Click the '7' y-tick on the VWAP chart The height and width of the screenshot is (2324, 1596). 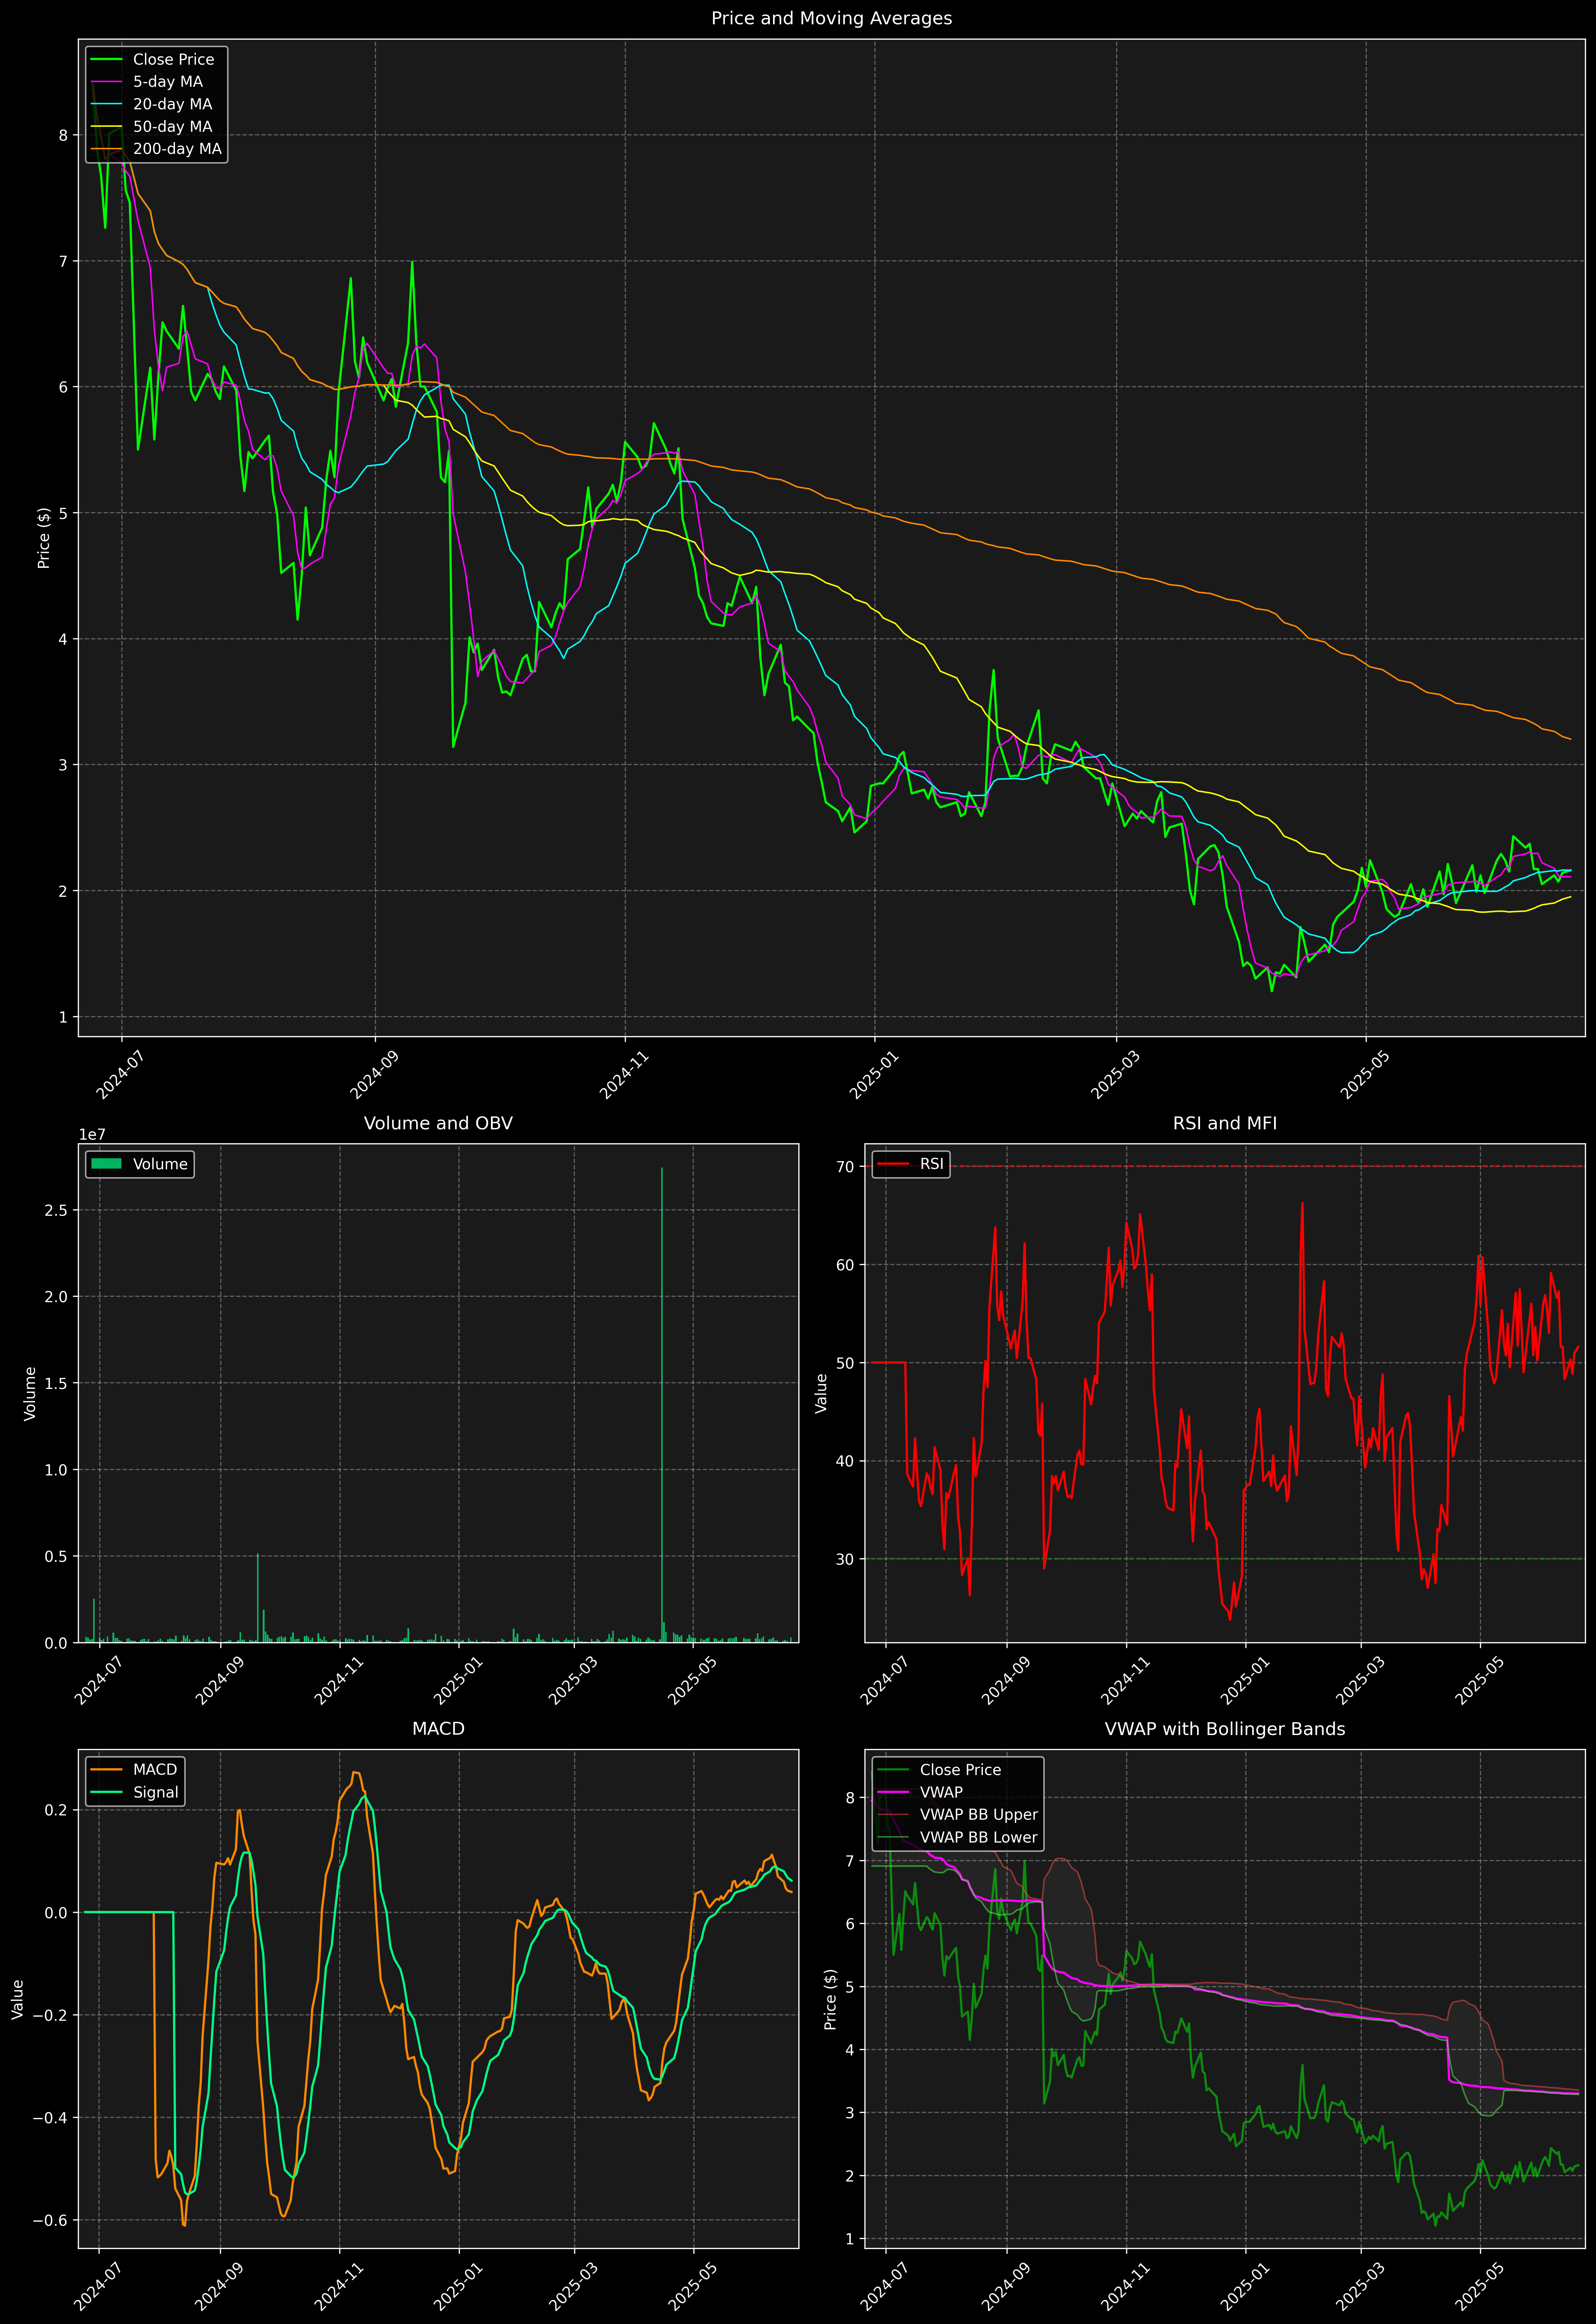pos(851,1861)
